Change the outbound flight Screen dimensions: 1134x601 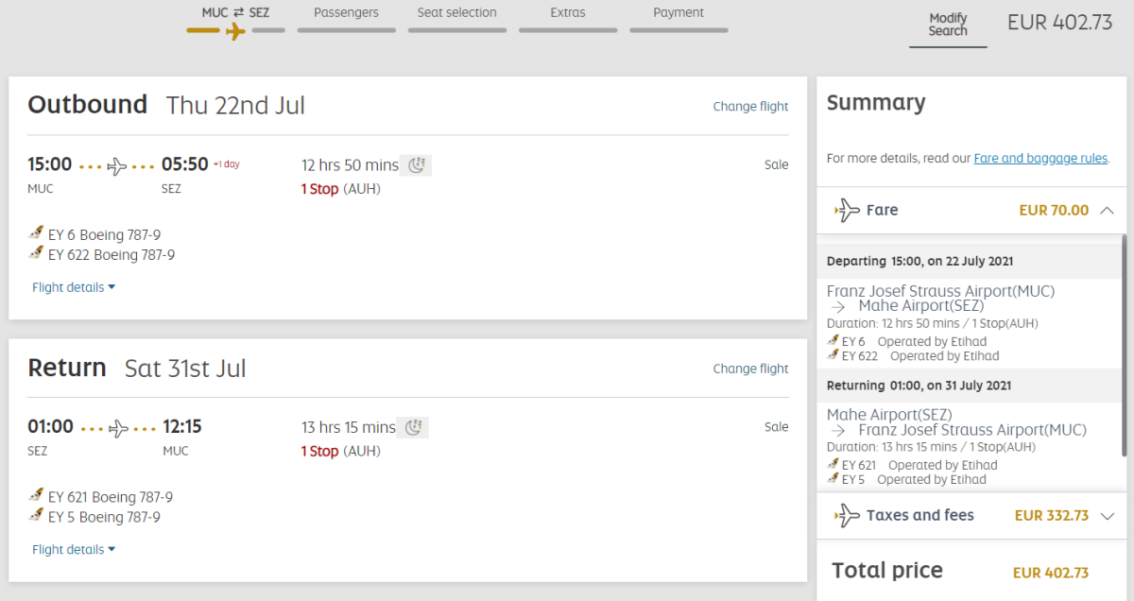click(x=750, y=107)
